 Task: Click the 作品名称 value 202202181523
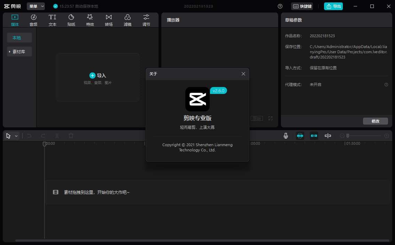click(322, 36)
